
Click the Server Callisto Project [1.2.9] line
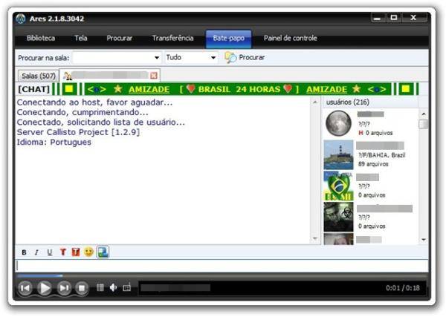point(78,132)
